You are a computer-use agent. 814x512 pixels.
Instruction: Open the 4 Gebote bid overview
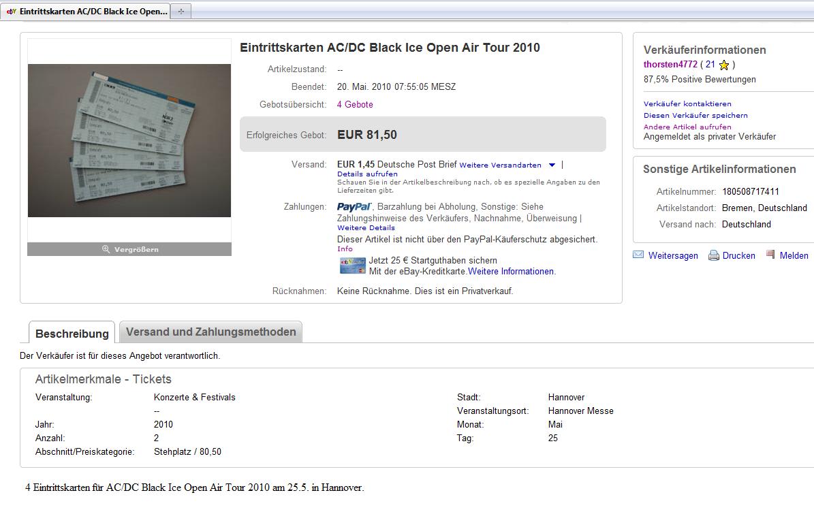355,105
